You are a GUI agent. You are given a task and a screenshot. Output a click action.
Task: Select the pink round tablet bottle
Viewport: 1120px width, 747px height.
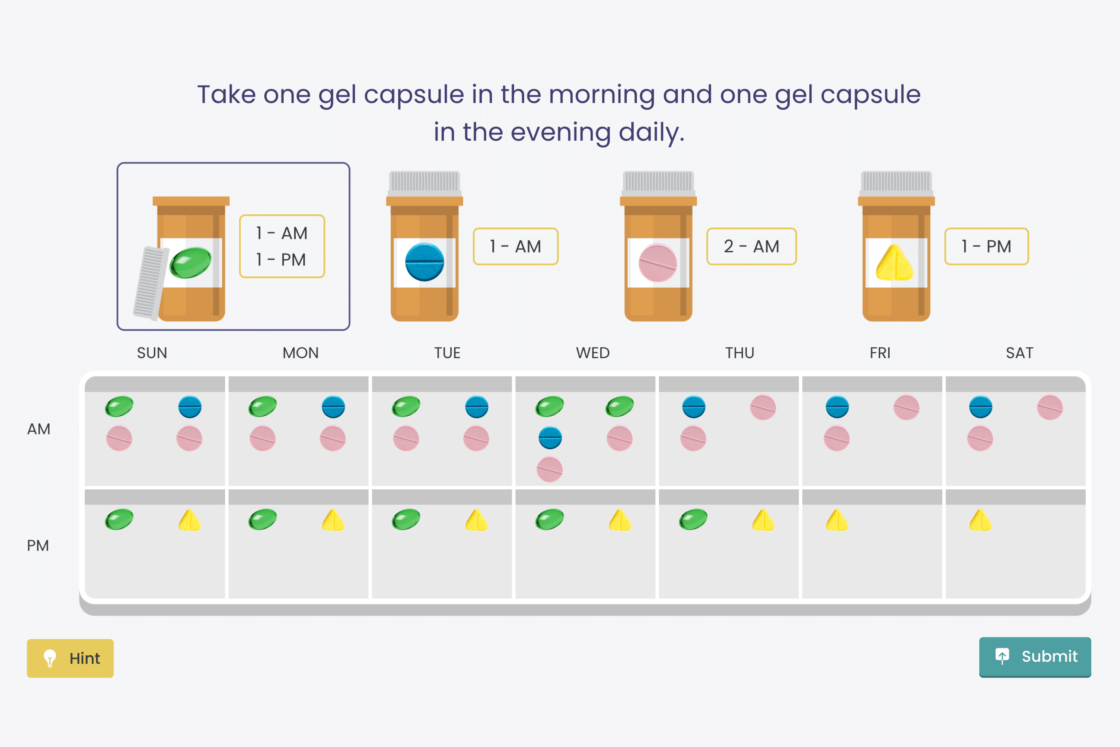658,246
